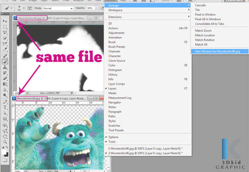Select the Gradient tool
Image resolution: width=249 pixels, height=172 pixels.
(5, 84)
